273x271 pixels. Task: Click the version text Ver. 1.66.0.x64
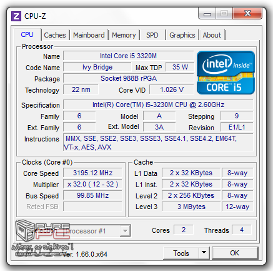pos(85,254)
